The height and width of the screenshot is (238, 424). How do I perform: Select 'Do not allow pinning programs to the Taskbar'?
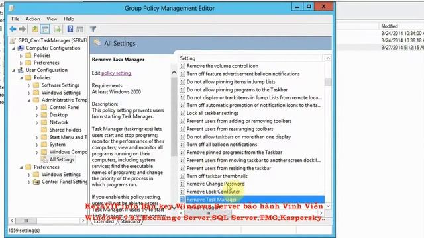(237, 90)
